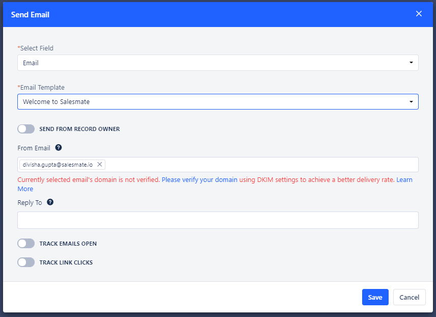Focus the Reply To input field

pyautogui.click(x=217, y=220)
